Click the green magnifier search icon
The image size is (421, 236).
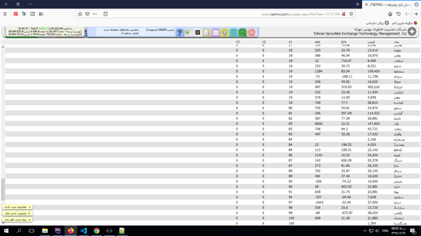[x=243, y=32]
